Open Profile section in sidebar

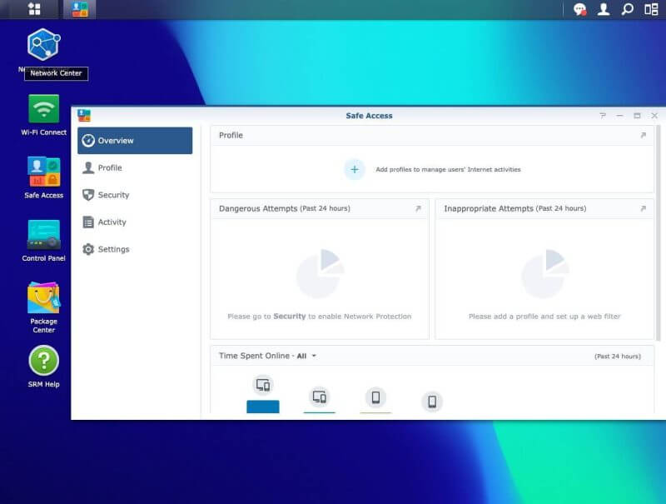click(x=135, y=167)
